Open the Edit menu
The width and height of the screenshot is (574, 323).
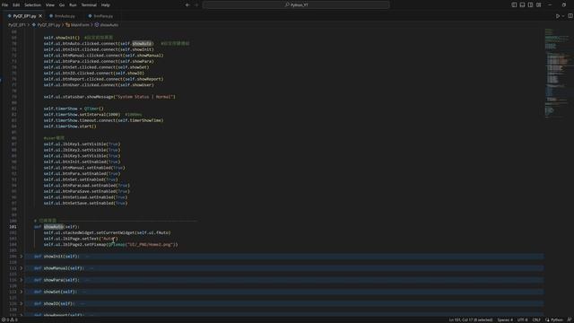pyautogui.click(x=16, y=5)
